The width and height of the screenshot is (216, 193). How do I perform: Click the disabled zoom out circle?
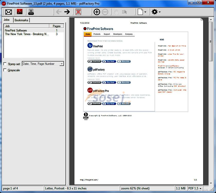click(105, 12)
